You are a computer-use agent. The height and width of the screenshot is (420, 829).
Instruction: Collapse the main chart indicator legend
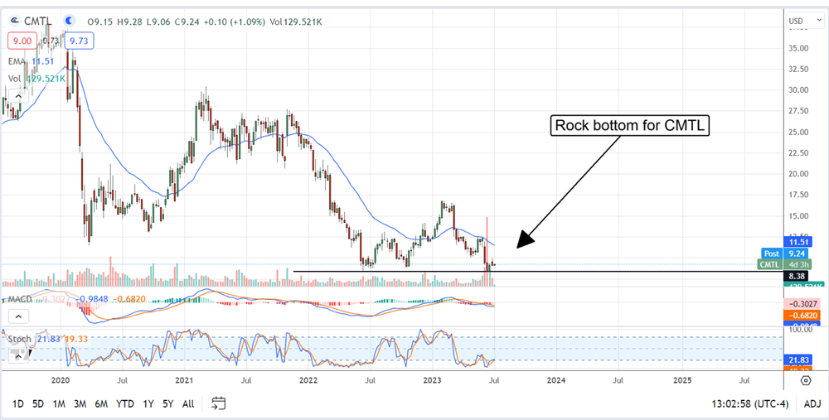18,96
